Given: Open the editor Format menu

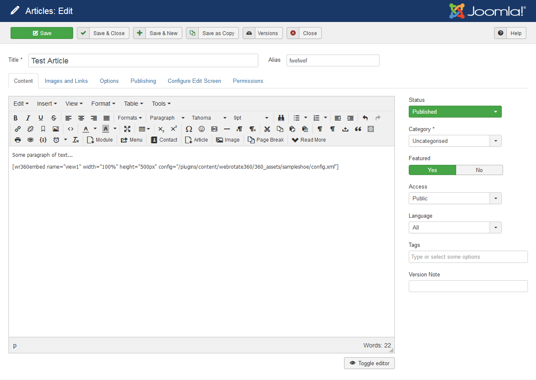Looking at the screenshot, I should coord(103,104).
